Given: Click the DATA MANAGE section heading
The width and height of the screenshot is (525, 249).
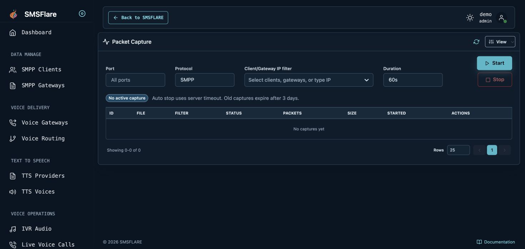Looking at the screenshot, I should (x=26, y=55).
